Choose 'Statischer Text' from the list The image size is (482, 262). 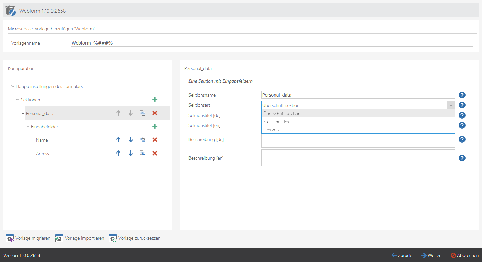(x=277, y=122)
